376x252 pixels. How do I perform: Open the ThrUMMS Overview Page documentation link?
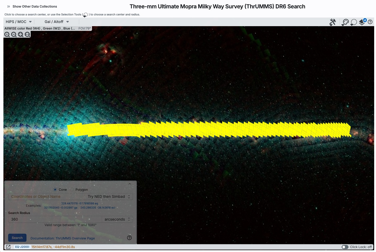[x=62, y=238]
